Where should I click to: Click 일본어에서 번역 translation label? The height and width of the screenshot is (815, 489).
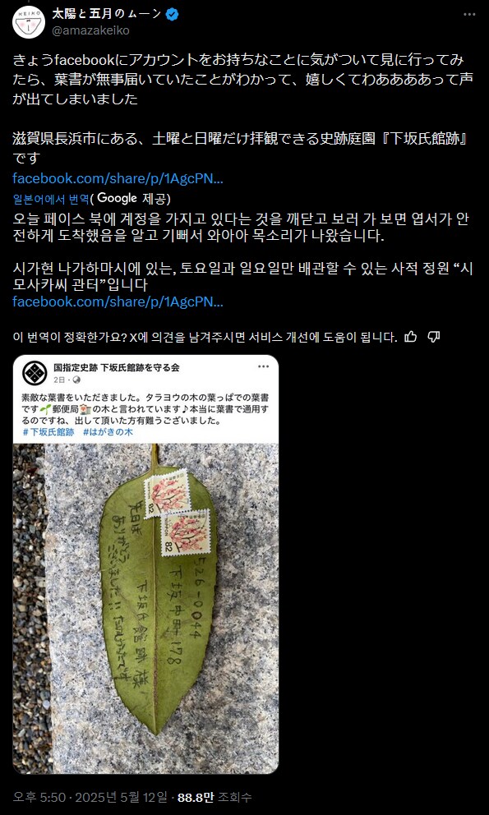click(50, 199)
